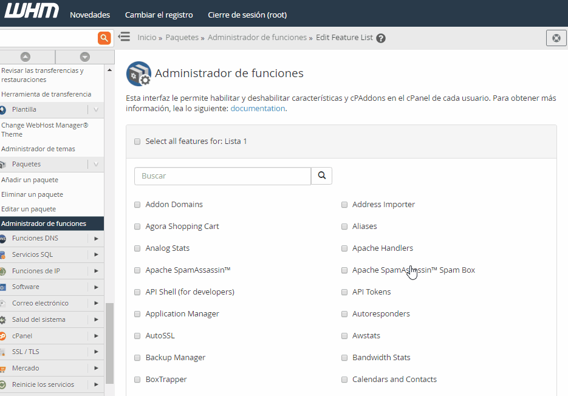Toggle the Backup Manager checkbox
The height and width of the screenshot is (396, 568).
click(137, 358)
